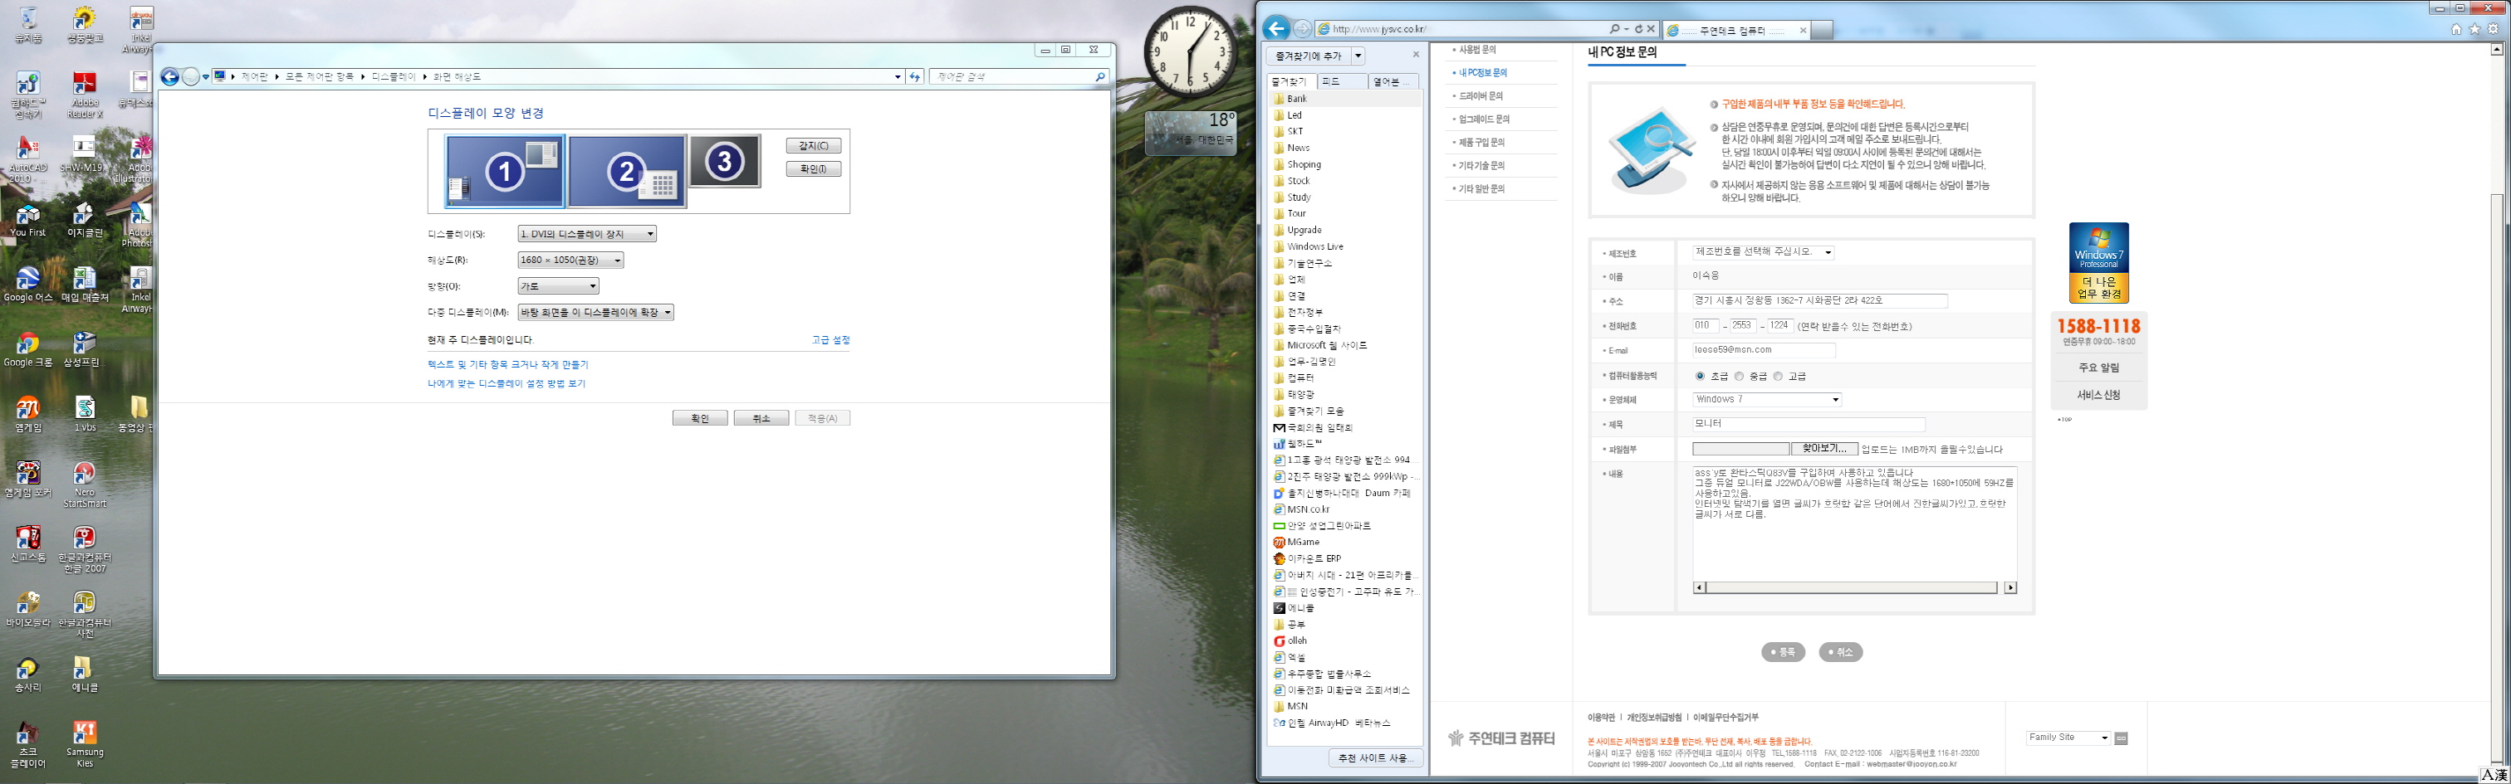The image size is (2511, 784).
Task: Open Nero StartSmart desktop shortcut
Action: [85, 484]
